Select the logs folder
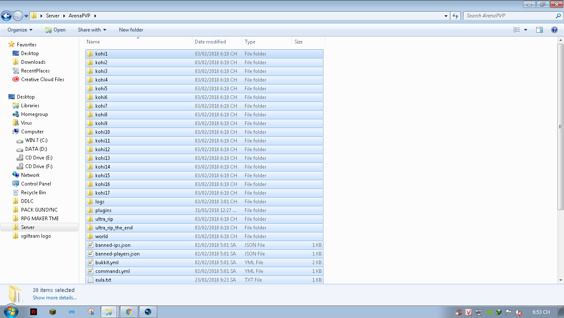 [204, 202]
